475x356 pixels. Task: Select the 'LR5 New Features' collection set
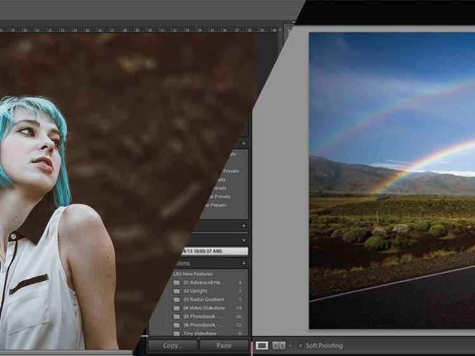(193, 274)
